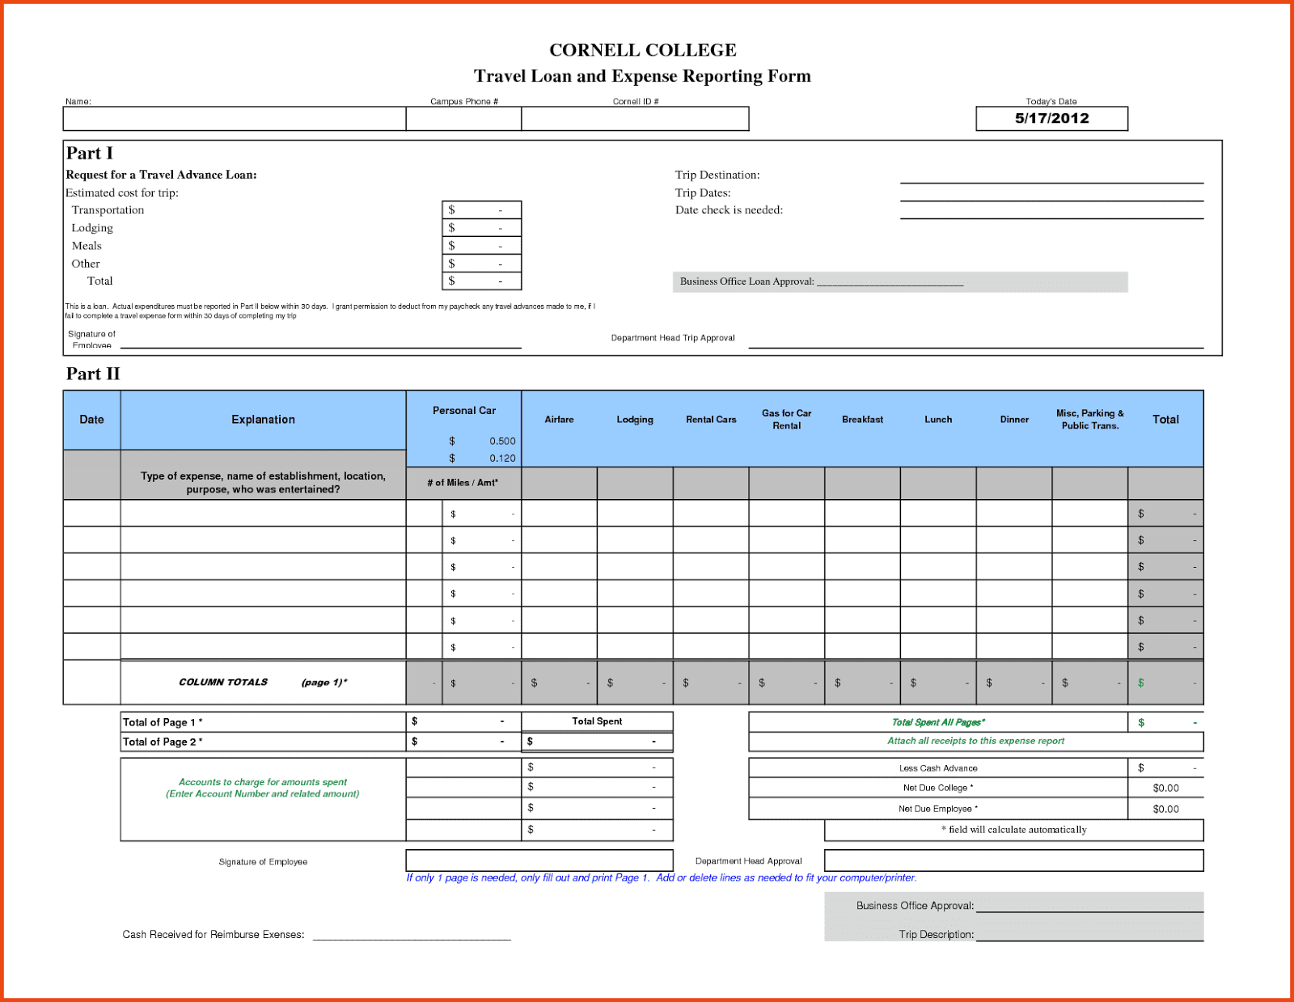Click the blue 'If only 1 page is needed' note
The image size is (1294, 1002).
point(661,877)
